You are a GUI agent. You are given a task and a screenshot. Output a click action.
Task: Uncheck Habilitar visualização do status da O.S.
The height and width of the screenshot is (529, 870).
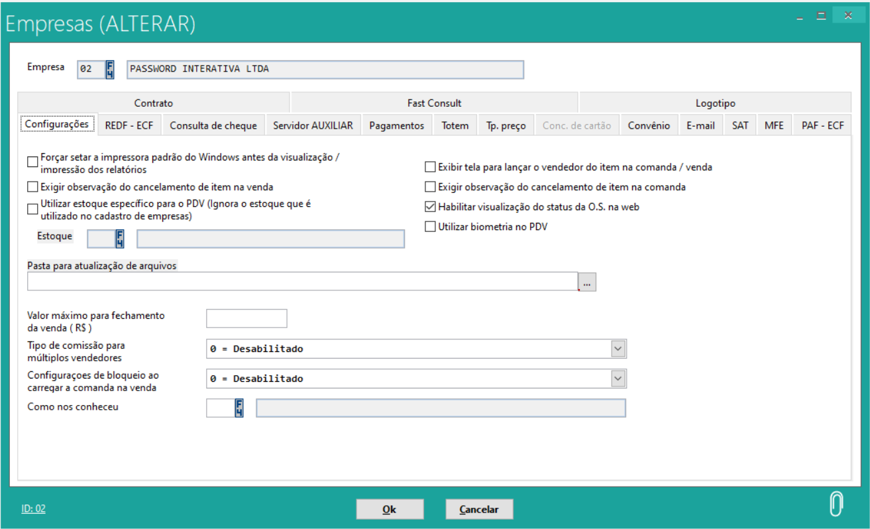(x=431, y=207)
